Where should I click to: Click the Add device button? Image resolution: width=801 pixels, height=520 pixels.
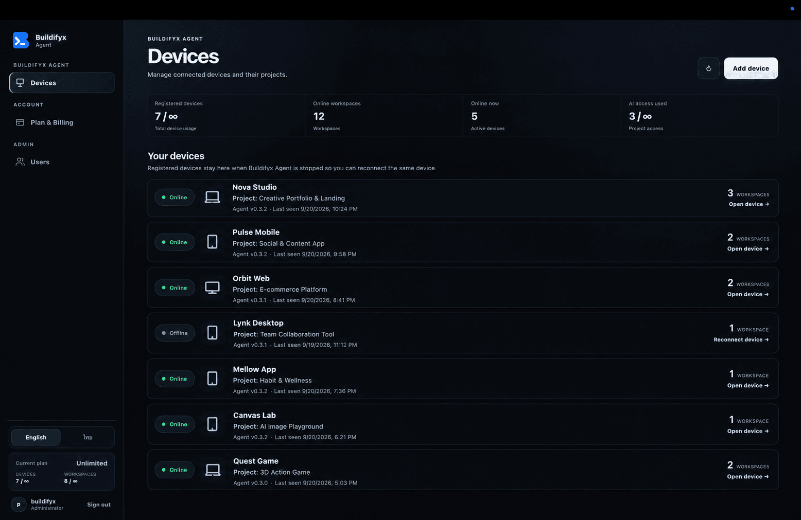coord(751,68)
